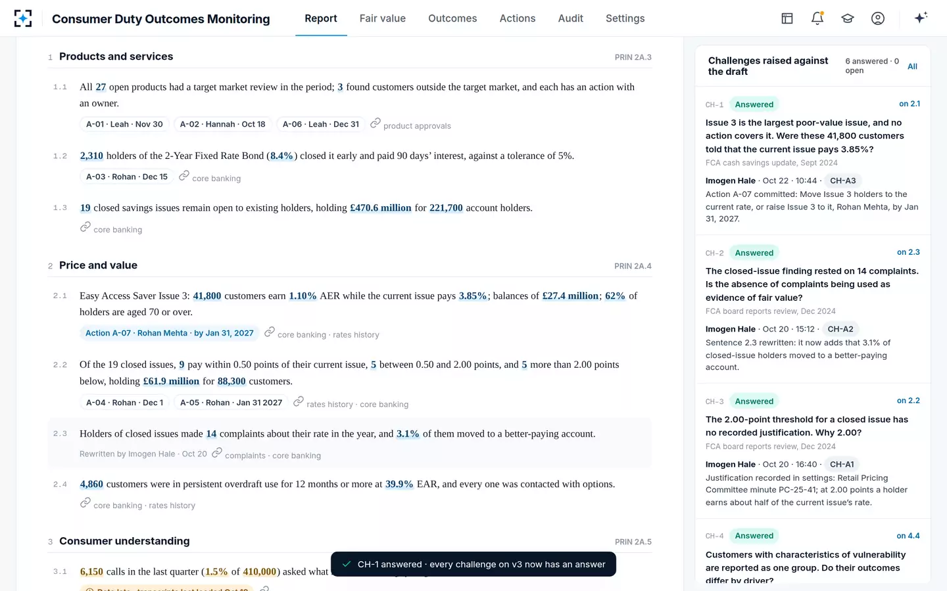Click source link icon in sentence 1.3
947x591 pixels.
tap(85, 227)
